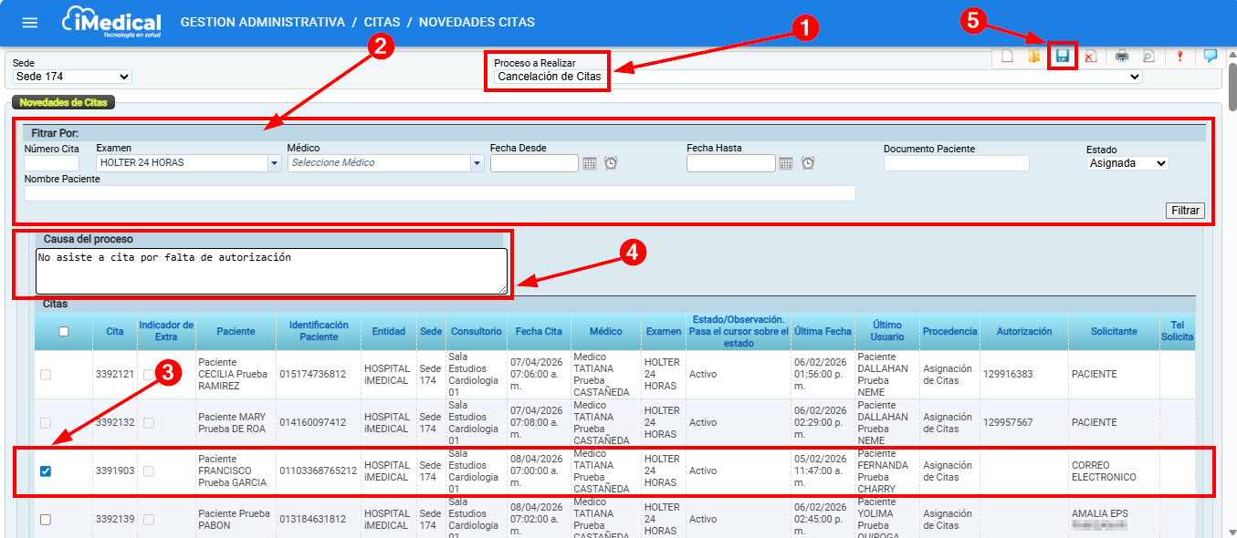Click the printer icon in toolbar
The image size is (1237, 538).
(x=1121, y=57)
